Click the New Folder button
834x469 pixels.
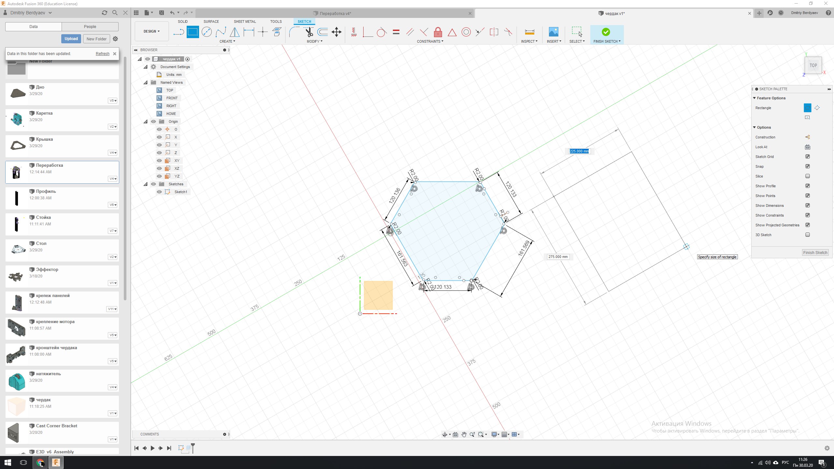(x=96, y=39)
